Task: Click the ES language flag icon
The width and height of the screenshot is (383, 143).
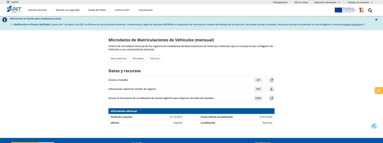Action: click(x=8, y=2)
